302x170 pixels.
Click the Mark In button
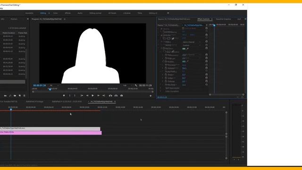[70, 95]
